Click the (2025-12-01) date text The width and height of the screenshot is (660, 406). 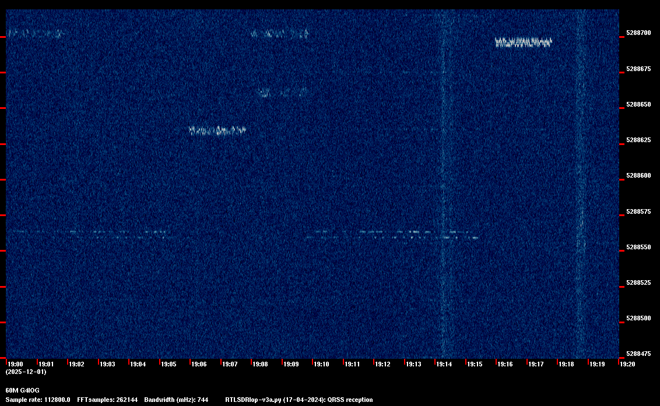coord(26,372)
